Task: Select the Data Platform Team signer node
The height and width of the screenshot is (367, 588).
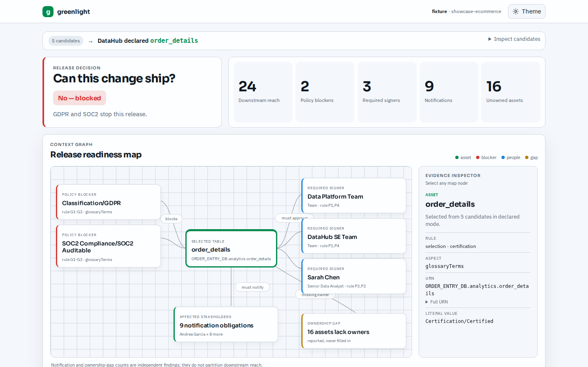Action: coord(354,195)
